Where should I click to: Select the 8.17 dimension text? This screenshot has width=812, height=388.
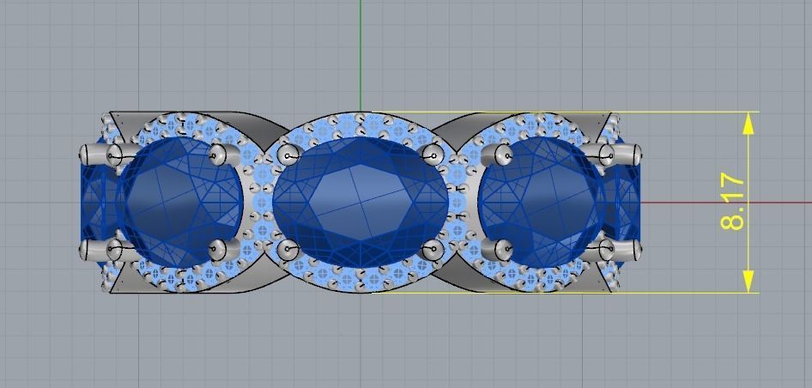(x=733, y=203)
